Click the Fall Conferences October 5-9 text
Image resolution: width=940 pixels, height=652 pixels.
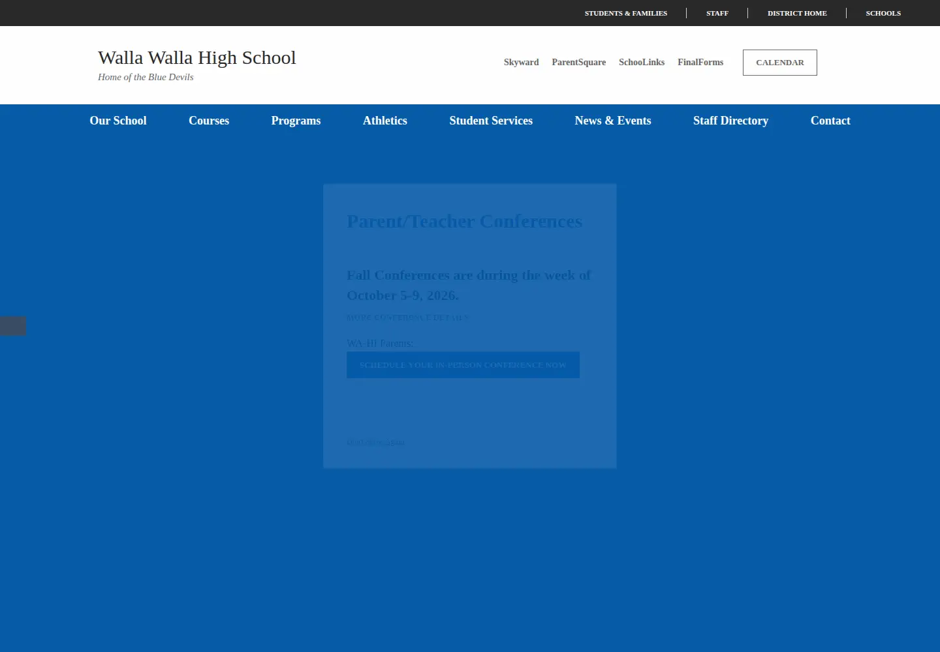pos(469,285)
